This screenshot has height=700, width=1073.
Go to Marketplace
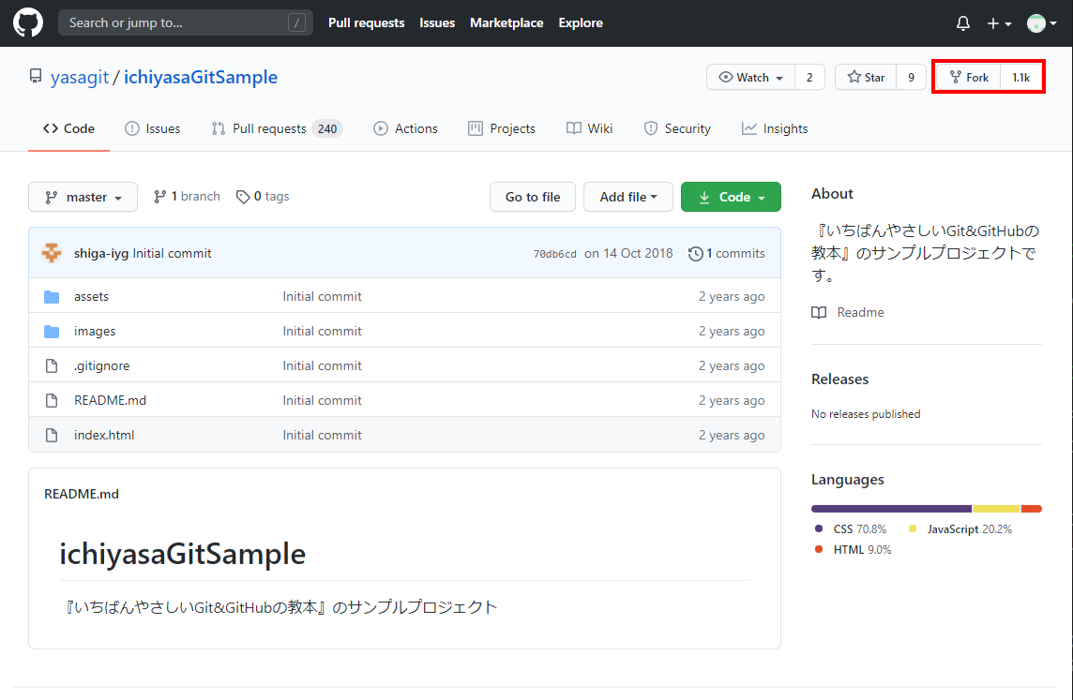click(506, 22)
